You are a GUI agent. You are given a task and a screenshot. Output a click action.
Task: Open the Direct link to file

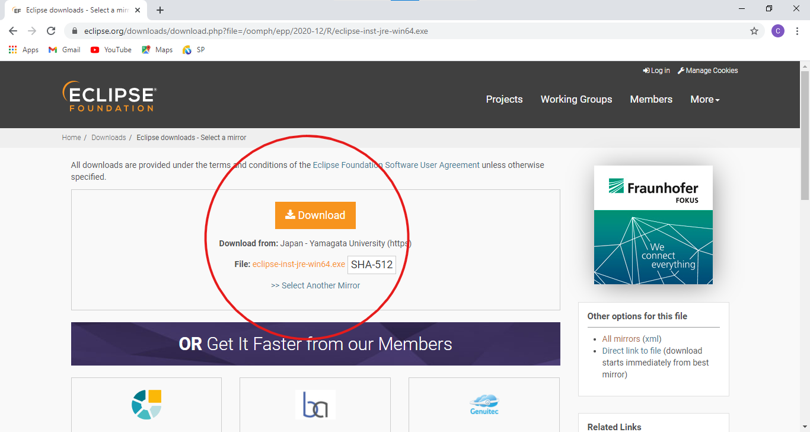(x=632, y=351)
